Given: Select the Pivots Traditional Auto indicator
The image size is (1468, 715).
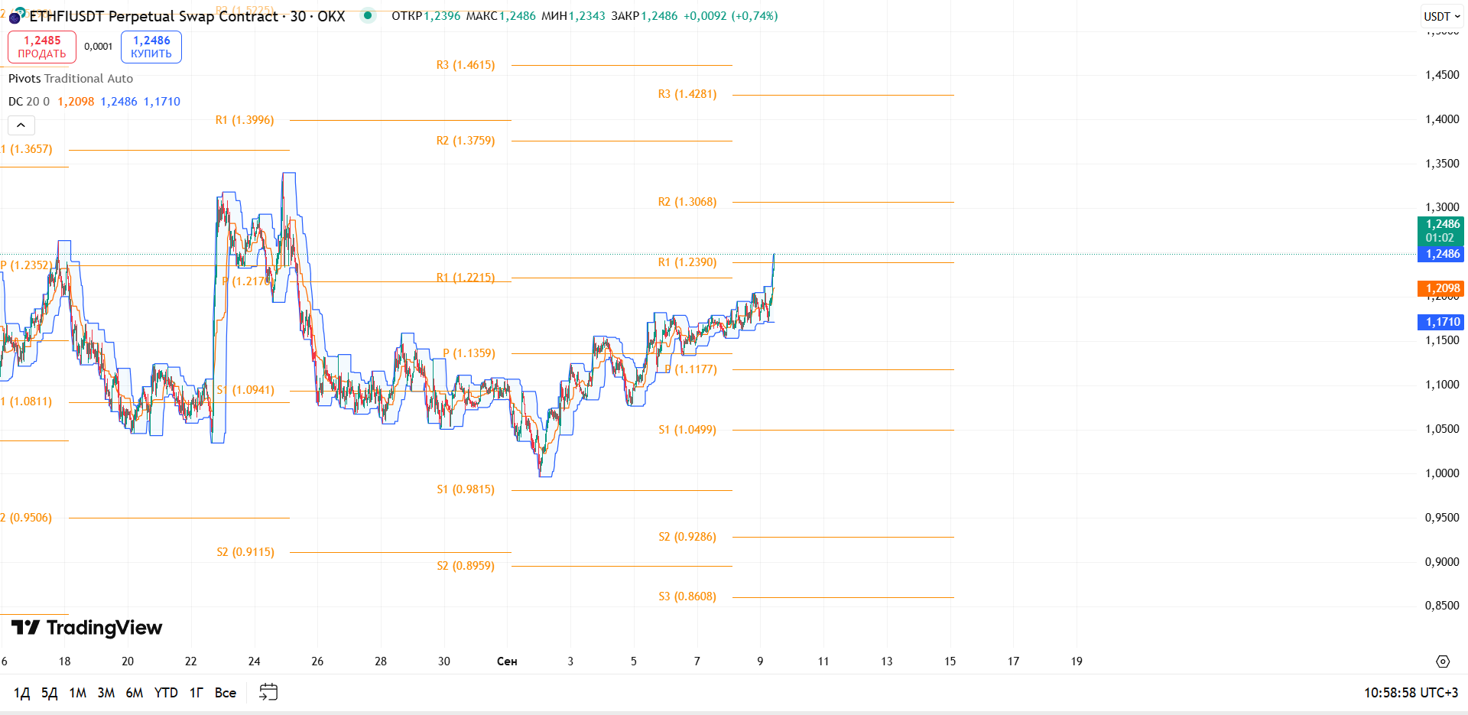Looking at the screenshot, I should [70, 79].
